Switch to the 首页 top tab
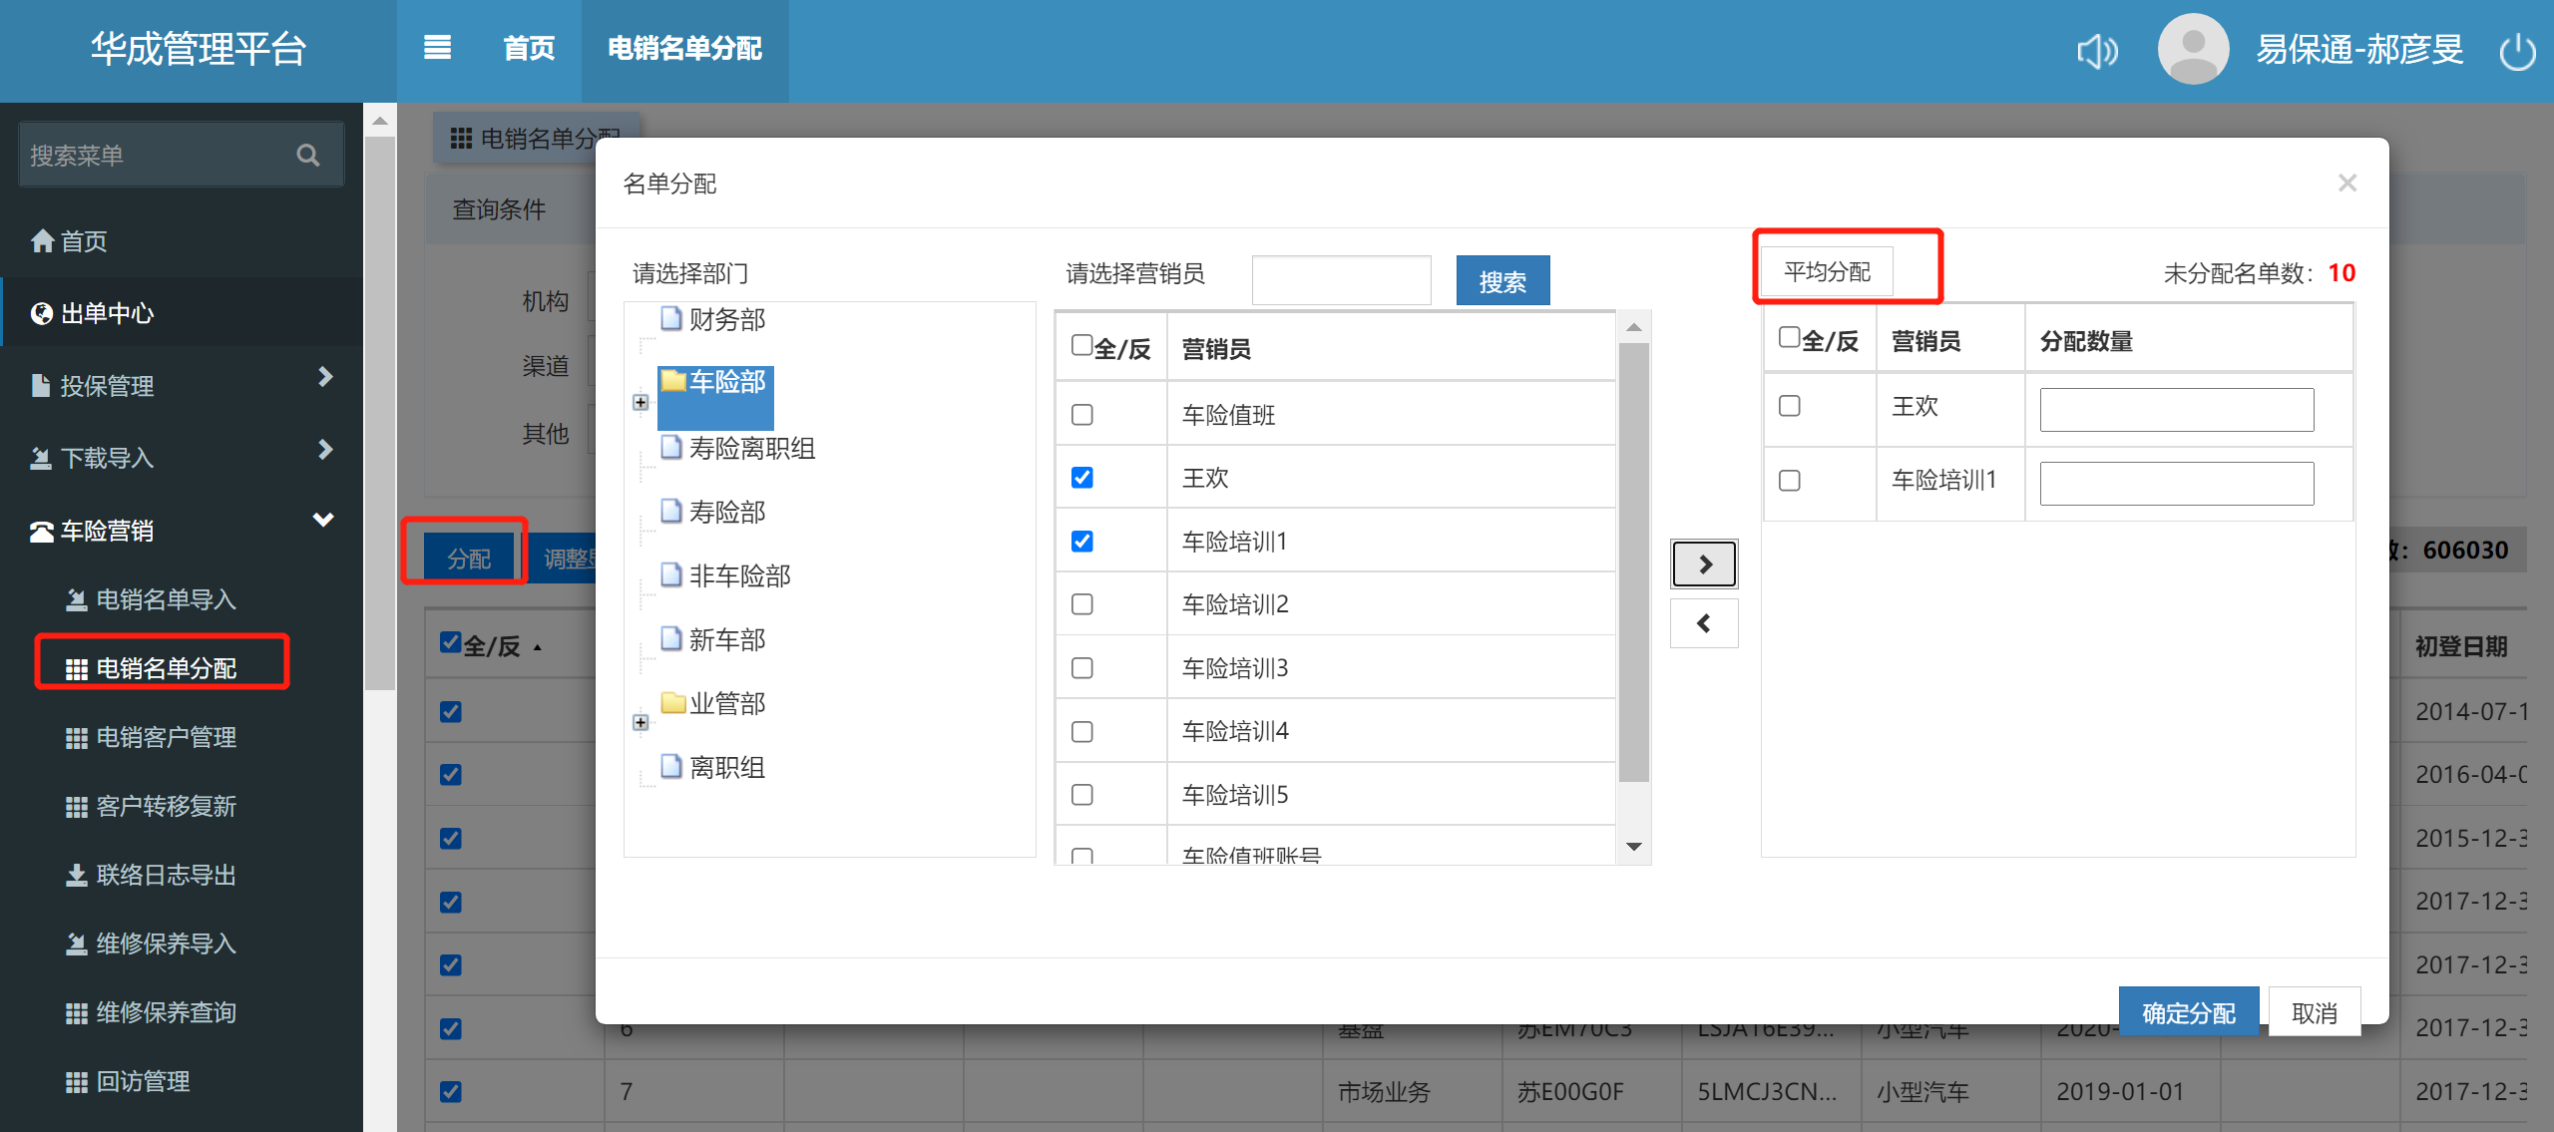This screenshot has width=2554, height=1132. pyautogui.click(x=529, y=48)
